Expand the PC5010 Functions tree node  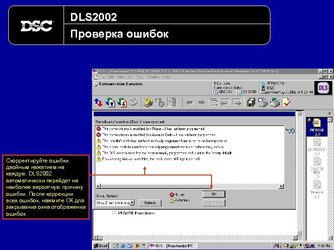[115, 213]
